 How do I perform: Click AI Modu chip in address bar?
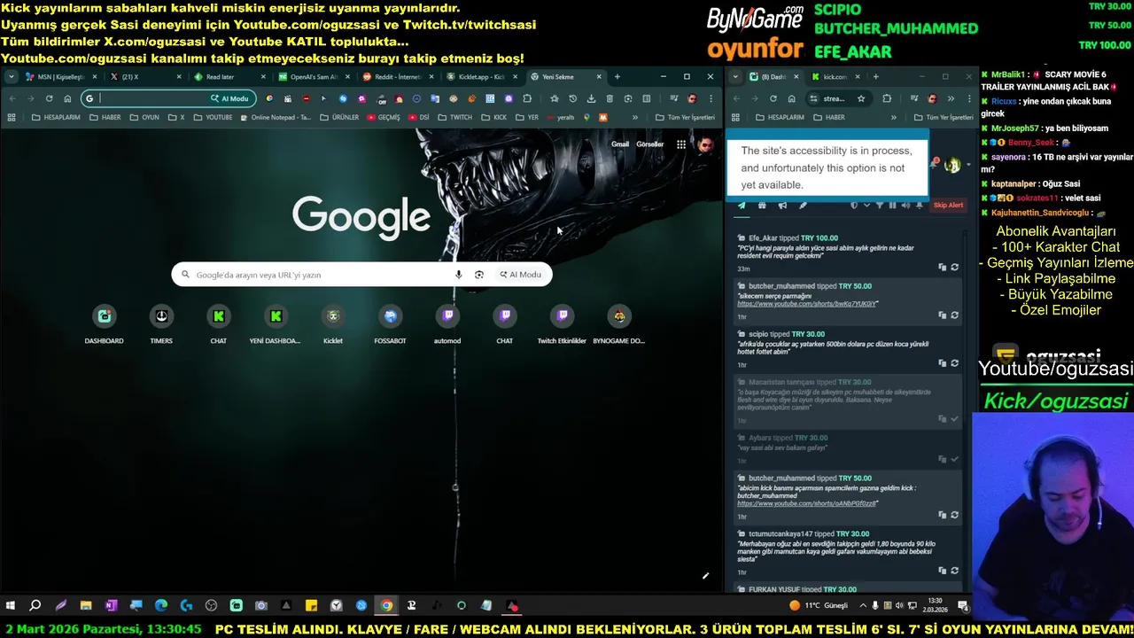[x=229, y=98]
